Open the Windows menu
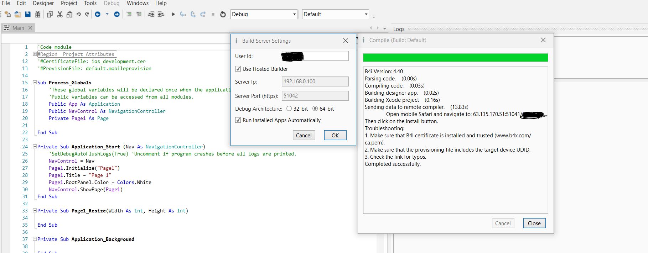This screenshot has height=253, width=648. 138,3
